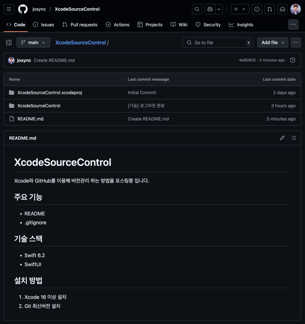305x324 pixels.
Task: Open the XcodeSourceControl folder row
Action: point(39,106)
